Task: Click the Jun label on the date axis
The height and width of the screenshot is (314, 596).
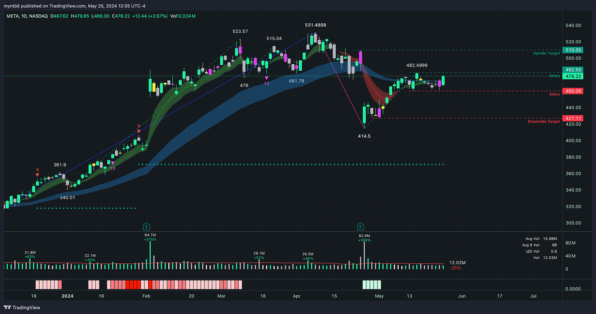Action: click(462, 296)
